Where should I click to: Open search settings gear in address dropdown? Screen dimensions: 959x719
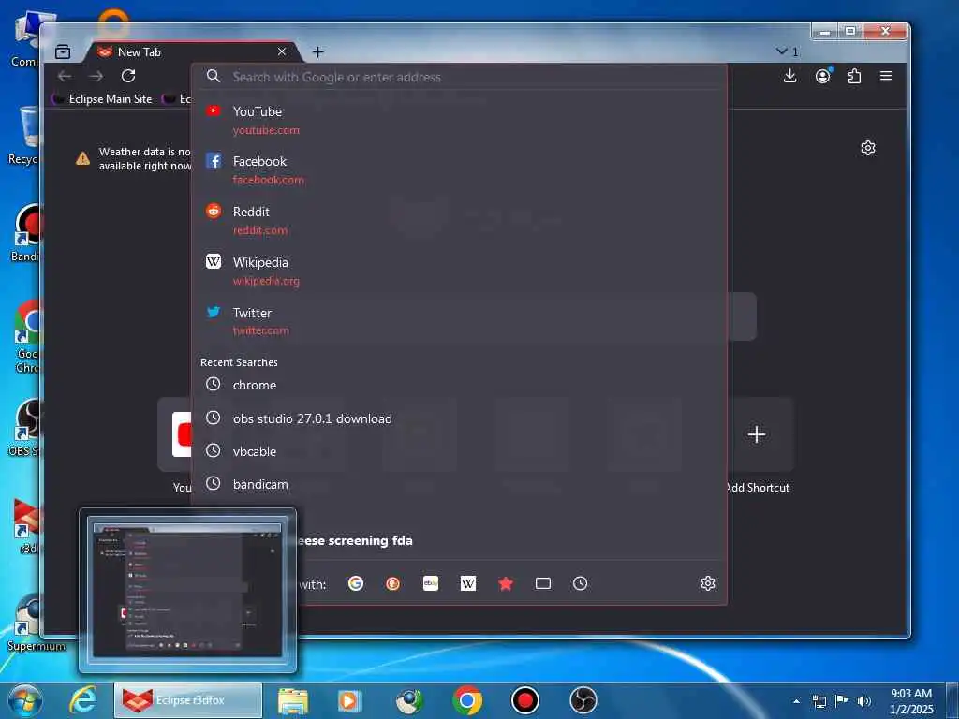tap(708, 583)
